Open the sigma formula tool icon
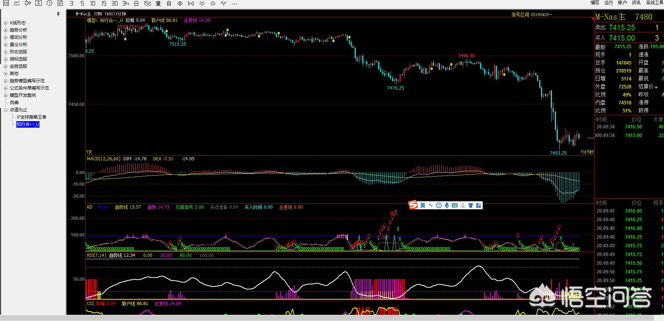 tap(38, 3)
